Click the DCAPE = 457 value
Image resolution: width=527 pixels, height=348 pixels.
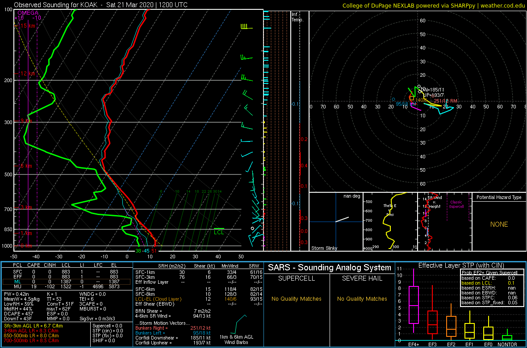tap(18, 313)
